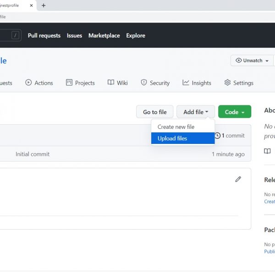Viewport: 275px width, 275px height.
Task: Select Upload files menu option
Action: [x=172, y=138]
